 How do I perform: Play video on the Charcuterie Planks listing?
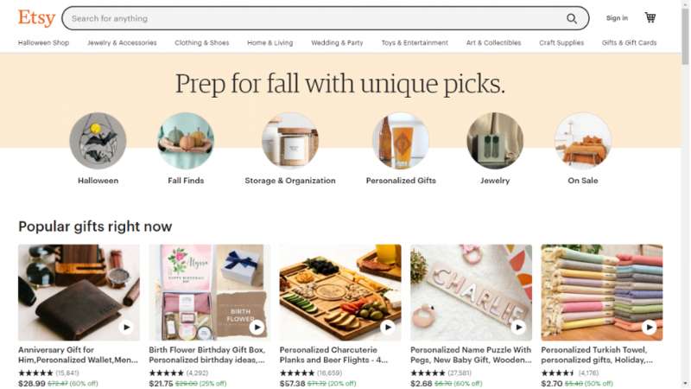click(387, 328)
